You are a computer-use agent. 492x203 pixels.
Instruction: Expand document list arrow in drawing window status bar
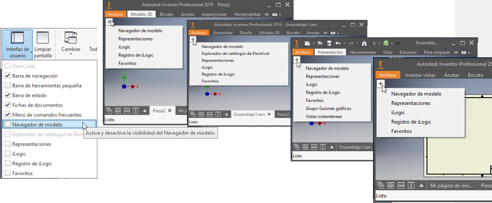pyautogui.click(x=422, y=185)
